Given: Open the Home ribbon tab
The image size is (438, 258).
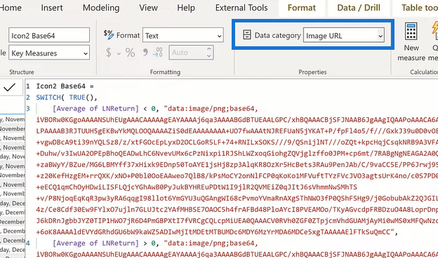Looking at the screenshot, I should 11,8.
